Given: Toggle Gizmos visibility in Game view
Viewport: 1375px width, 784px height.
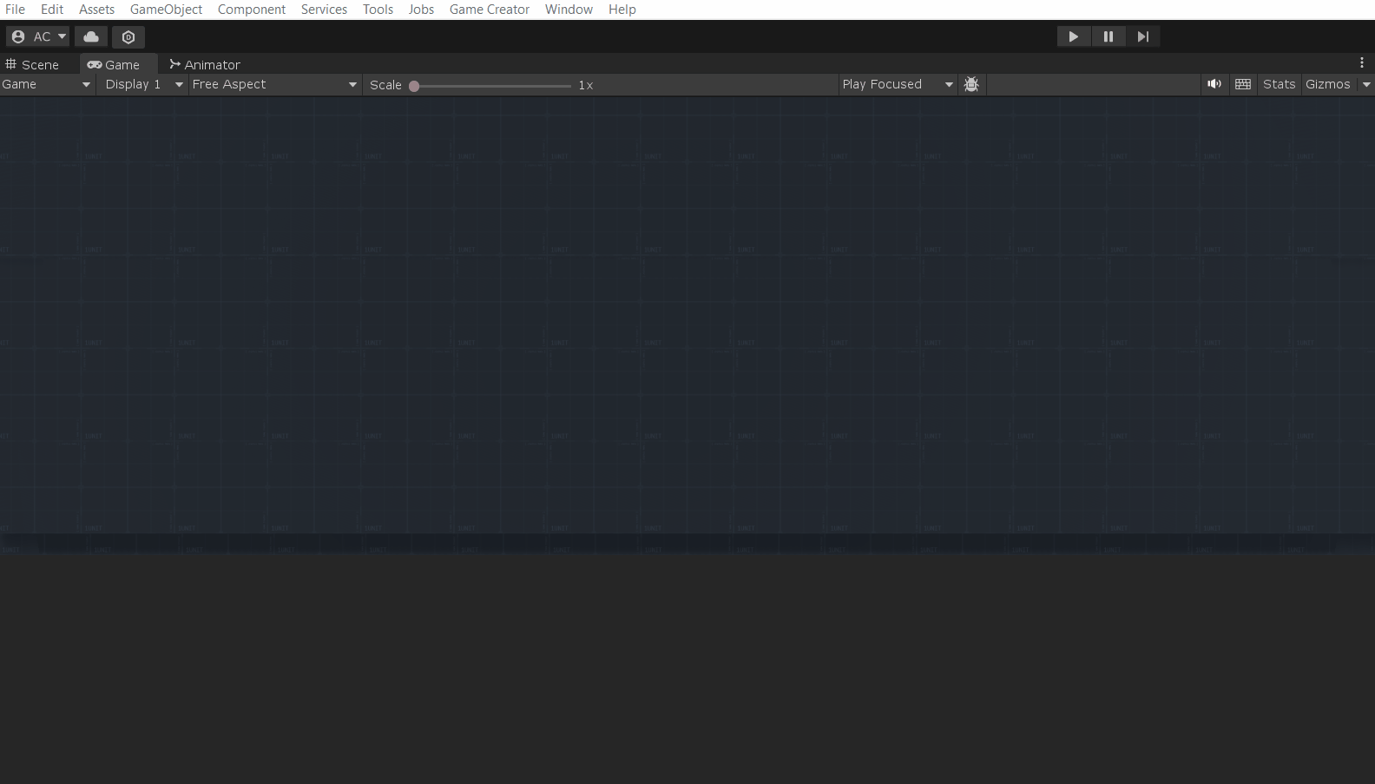Looking at the screenshot, I should tap(1327, 84).
